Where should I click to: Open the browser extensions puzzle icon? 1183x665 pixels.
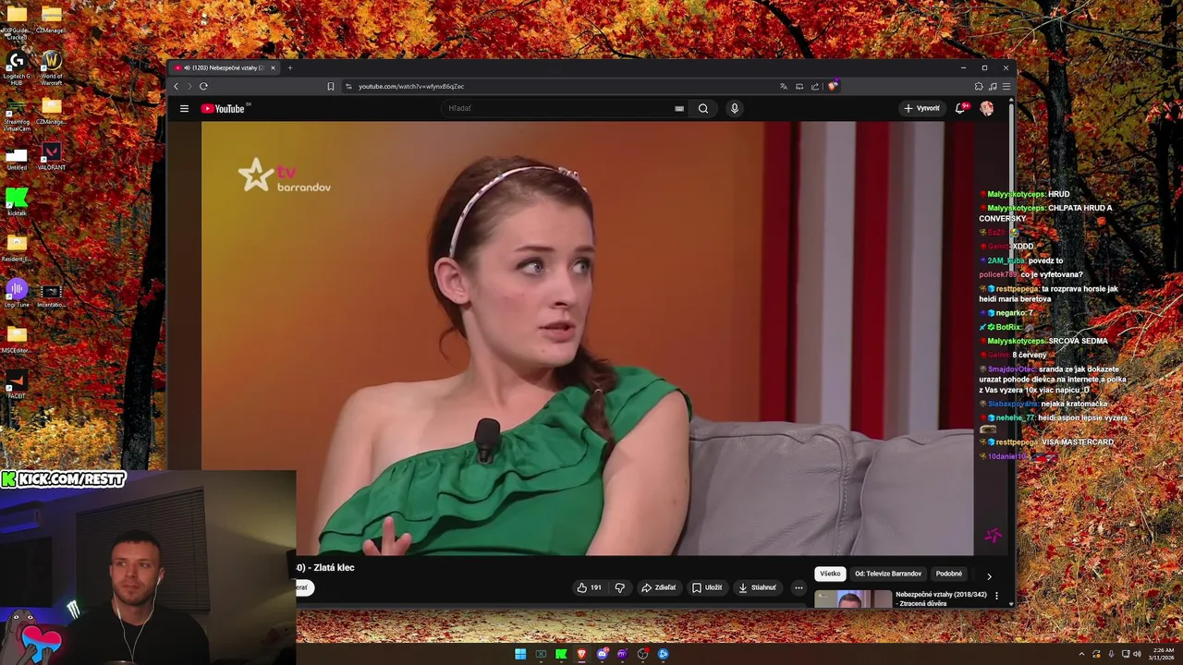click(x=979, y=86)
